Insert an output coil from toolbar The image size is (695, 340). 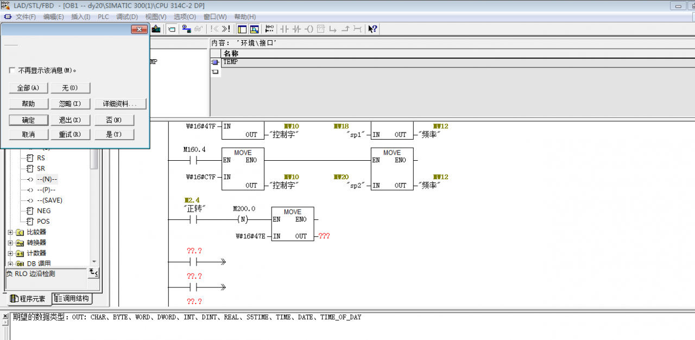(x=309, y=29)
